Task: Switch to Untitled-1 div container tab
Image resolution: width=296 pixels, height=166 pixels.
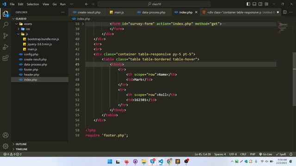Action: (x=240, y=12)
